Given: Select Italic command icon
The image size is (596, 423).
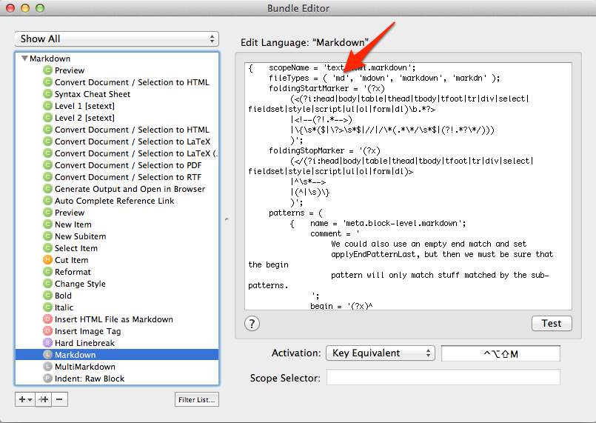Looking at the screenshot, I should coord(47,307).
